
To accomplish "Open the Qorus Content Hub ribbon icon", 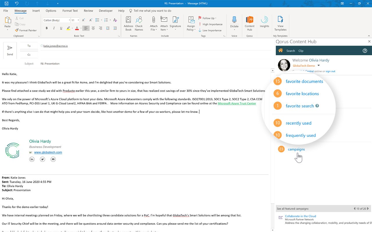I will (x=250, y=23).
